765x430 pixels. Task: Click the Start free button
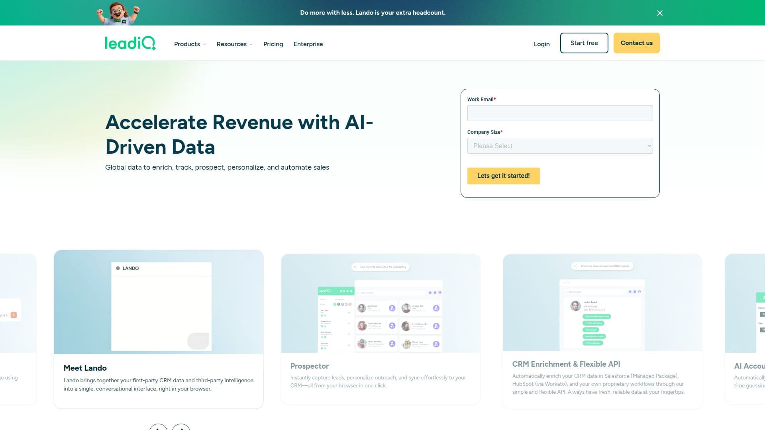point(584,43)
